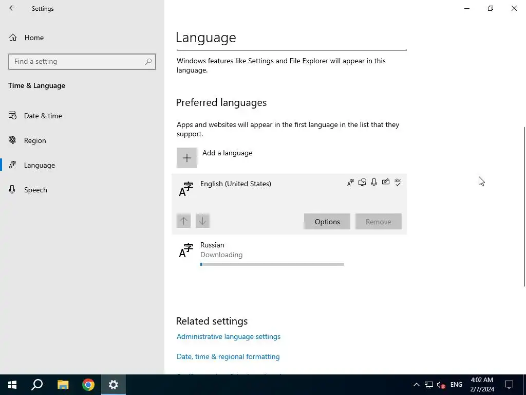Minimize the Settings window
The height and width of the screenshot is (395, 526).
[x=467, y=8]
